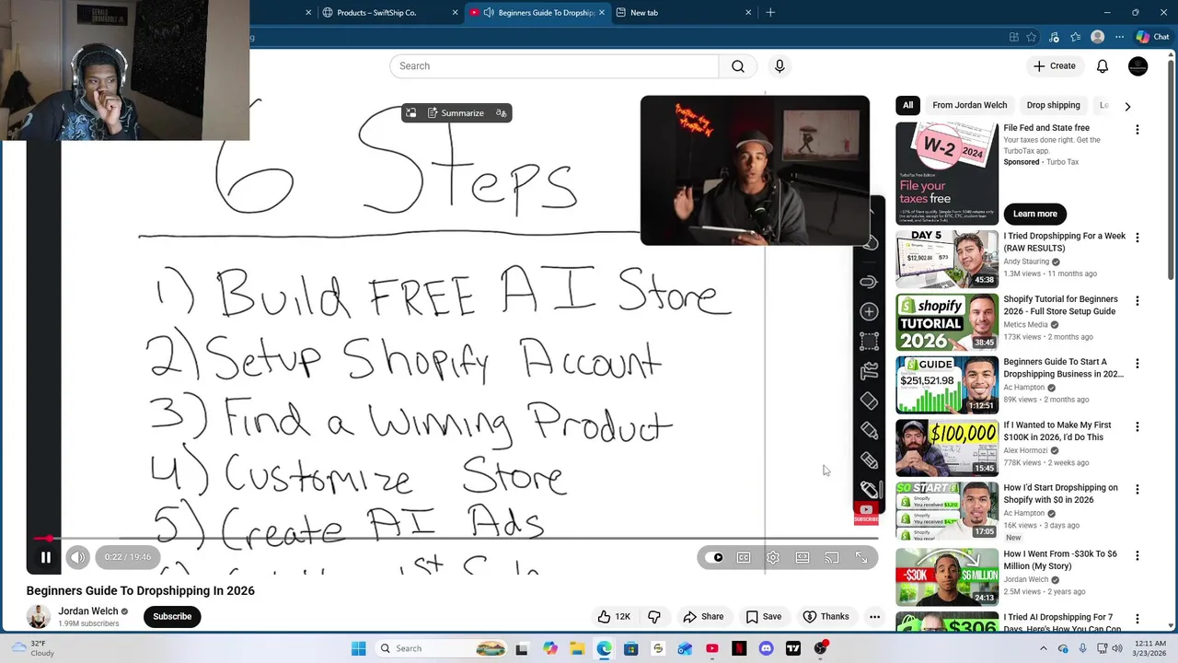
Task: Show hidden system tray icons
Action: [1043, 649]
